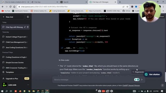Open the Instant College Project chat
Screen dimensions: 166x93
[x=15, y=37]
